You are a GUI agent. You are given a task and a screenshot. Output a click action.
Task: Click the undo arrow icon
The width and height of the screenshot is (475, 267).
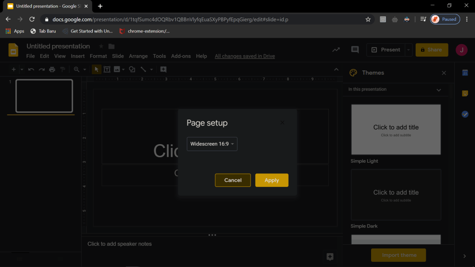31,70
